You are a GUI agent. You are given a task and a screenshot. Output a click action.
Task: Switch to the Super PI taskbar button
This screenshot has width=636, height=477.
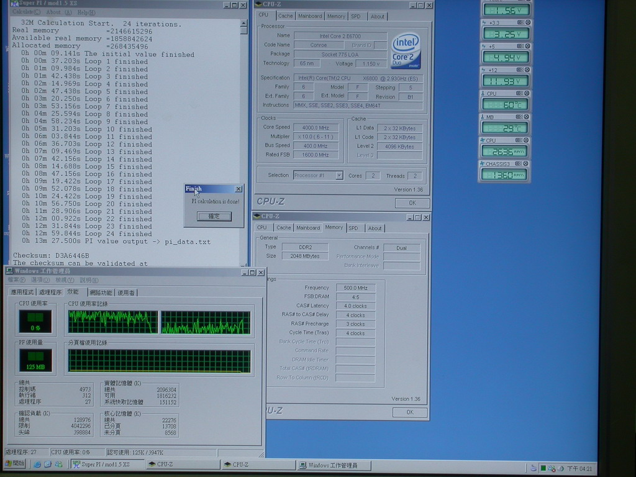pyautogui.click(x=108, y=465)
